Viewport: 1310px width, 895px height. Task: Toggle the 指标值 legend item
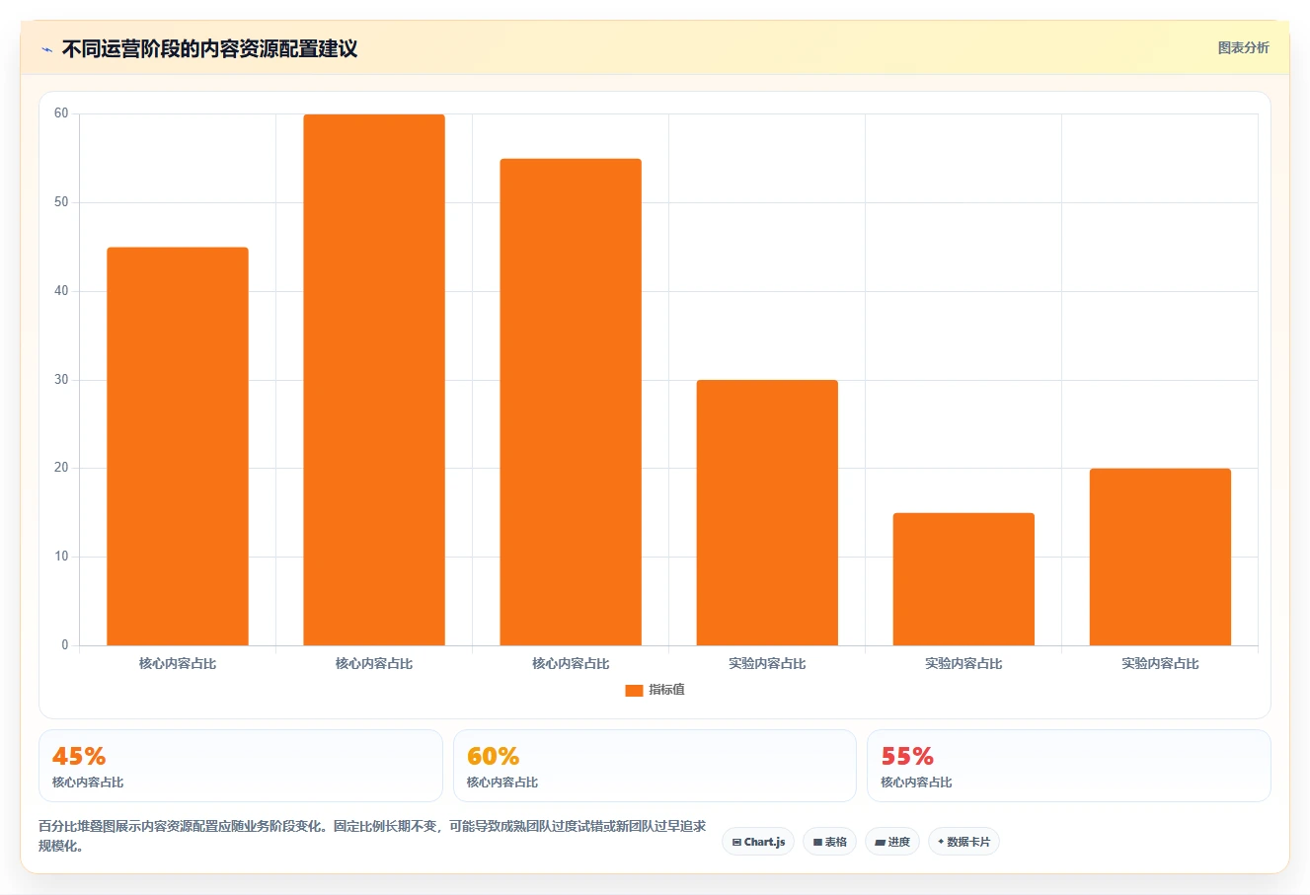pos(655,690)
